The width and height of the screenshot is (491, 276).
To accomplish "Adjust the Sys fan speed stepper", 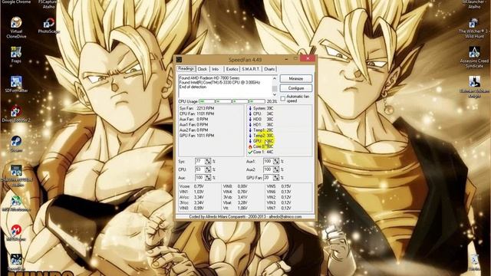I will point(208,161).
